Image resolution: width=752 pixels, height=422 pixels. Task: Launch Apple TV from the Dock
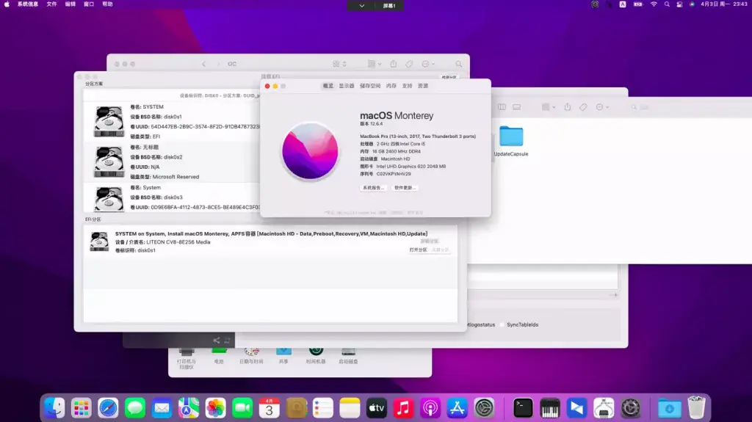click(377, 408)
